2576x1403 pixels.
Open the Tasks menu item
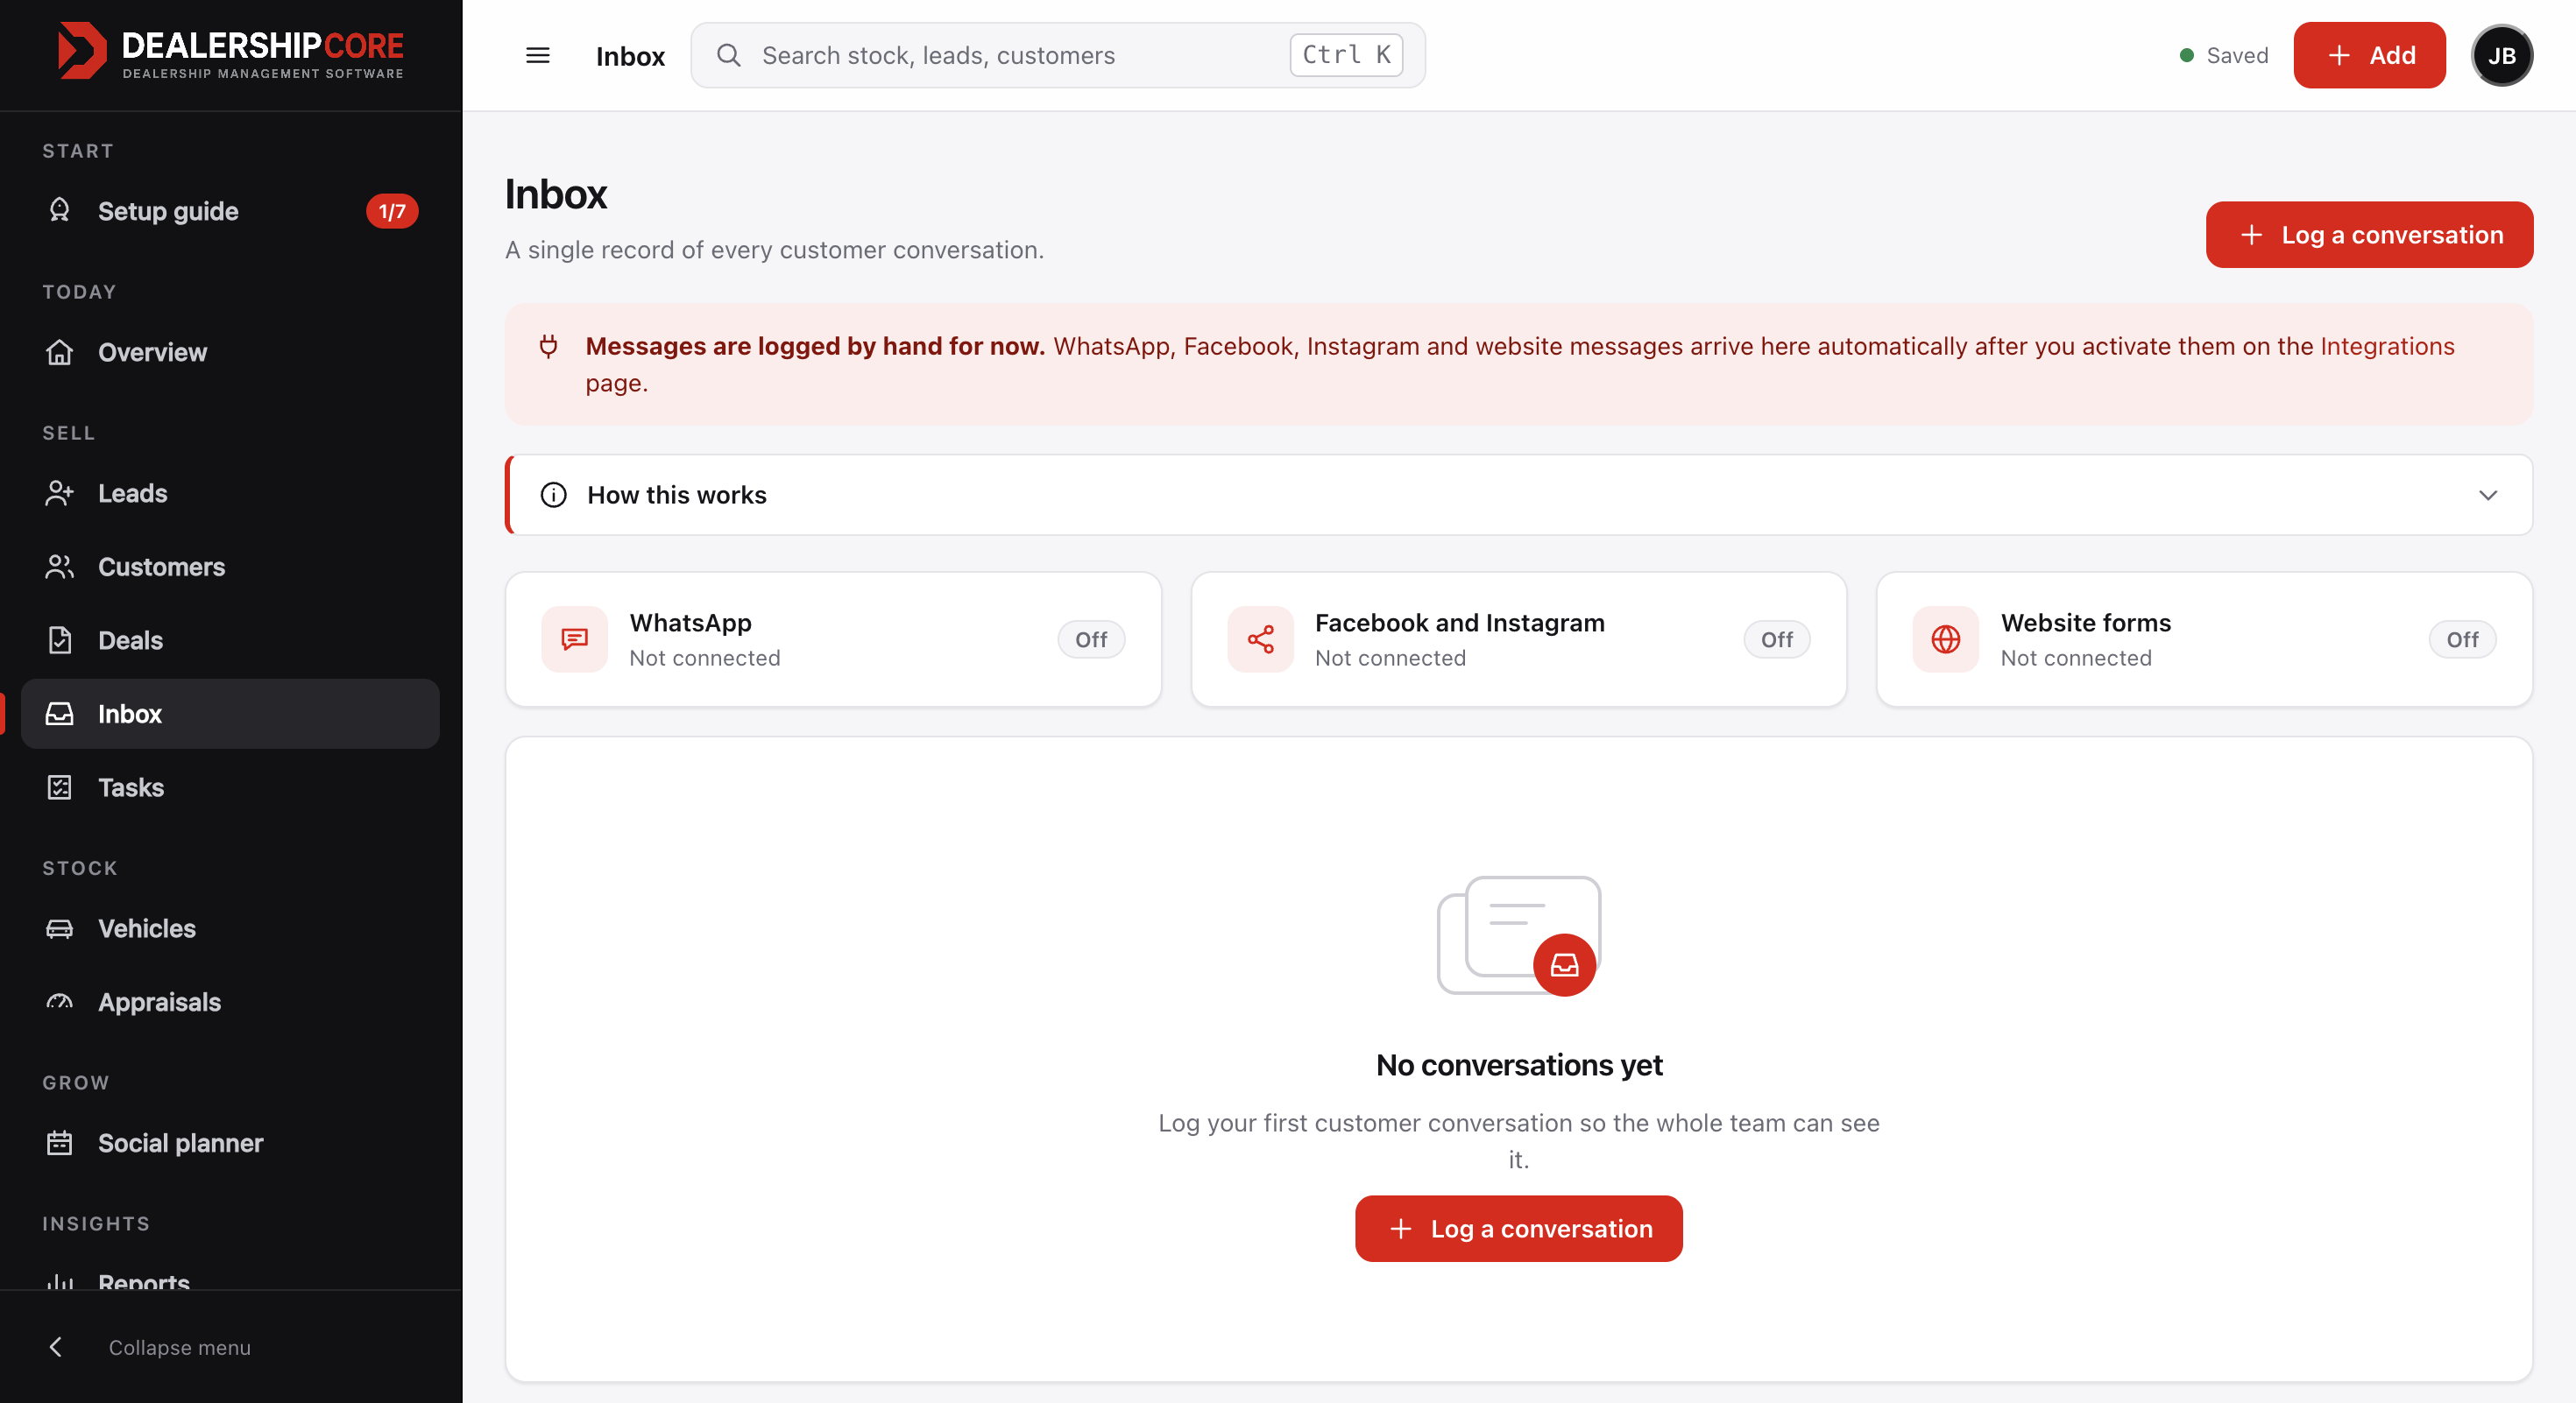tap(230, 787)
